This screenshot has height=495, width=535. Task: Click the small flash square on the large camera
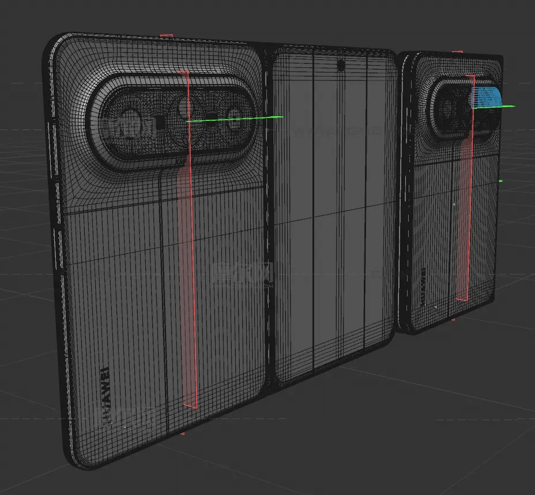pos(161,122)
